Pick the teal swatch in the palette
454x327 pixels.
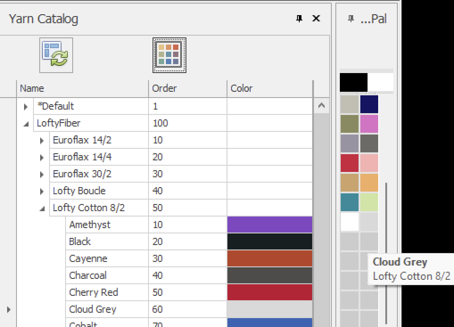tap(349, 202)
